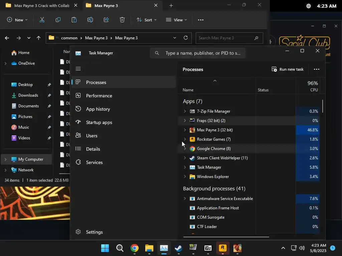Open Fraps from the taskbar
The width and height of the screenshot is (342, 256).
[193, 248]
